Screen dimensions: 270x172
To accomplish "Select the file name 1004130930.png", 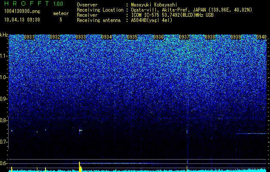I will [x=22, y=11].
